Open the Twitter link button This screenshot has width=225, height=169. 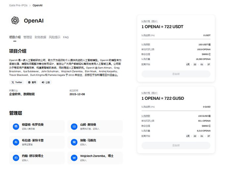[x=17, y=82]
